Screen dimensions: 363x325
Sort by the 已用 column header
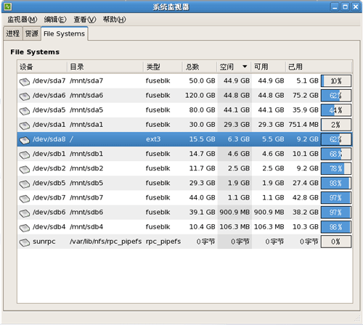pyautogui.click(x=319, y=67)
